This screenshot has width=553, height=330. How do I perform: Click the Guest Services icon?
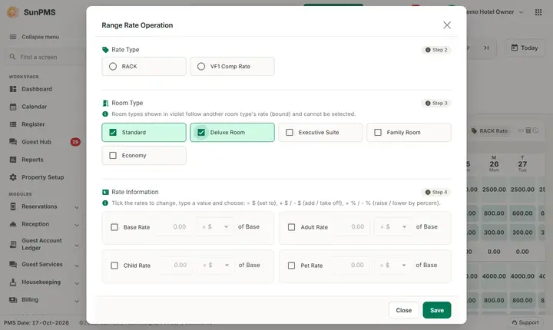pos(13,265)
